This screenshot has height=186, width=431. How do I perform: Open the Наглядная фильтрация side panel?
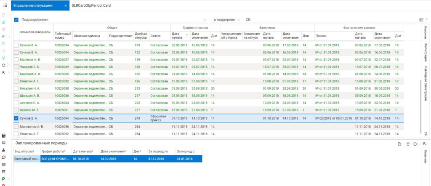click(x=426, y=83)
